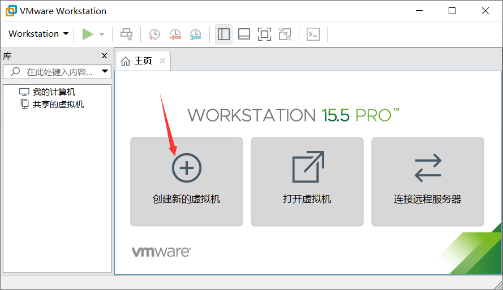This screenshot has width=503, height=290.
Task: Toggle the library sidebar view icon
Action: [223, 34]
